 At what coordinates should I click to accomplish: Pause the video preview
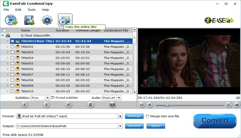click(142, 105)
